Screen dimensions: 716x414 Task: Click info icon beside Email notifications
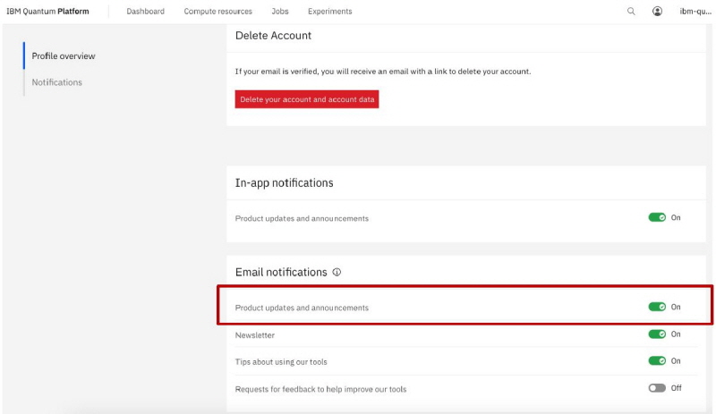[337, 273]
